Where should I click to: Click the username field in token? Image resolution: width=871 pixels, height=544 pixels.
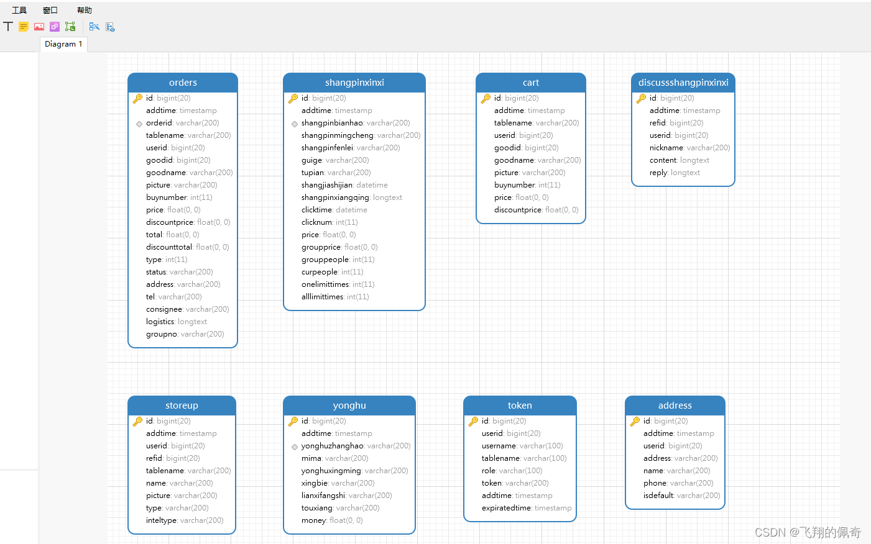click(x=522, y=446)
